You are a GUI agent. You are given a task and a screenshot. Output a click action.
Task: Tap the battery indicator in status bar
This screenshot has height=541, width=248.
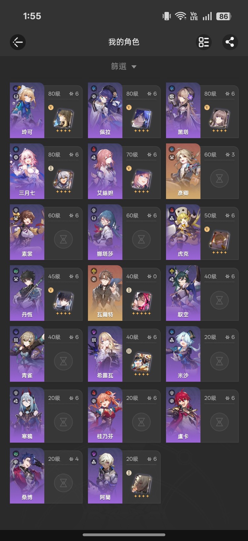click(224, 16)
